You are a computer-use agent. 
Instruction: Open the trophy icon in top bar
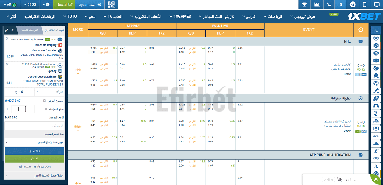click(305, 5)
